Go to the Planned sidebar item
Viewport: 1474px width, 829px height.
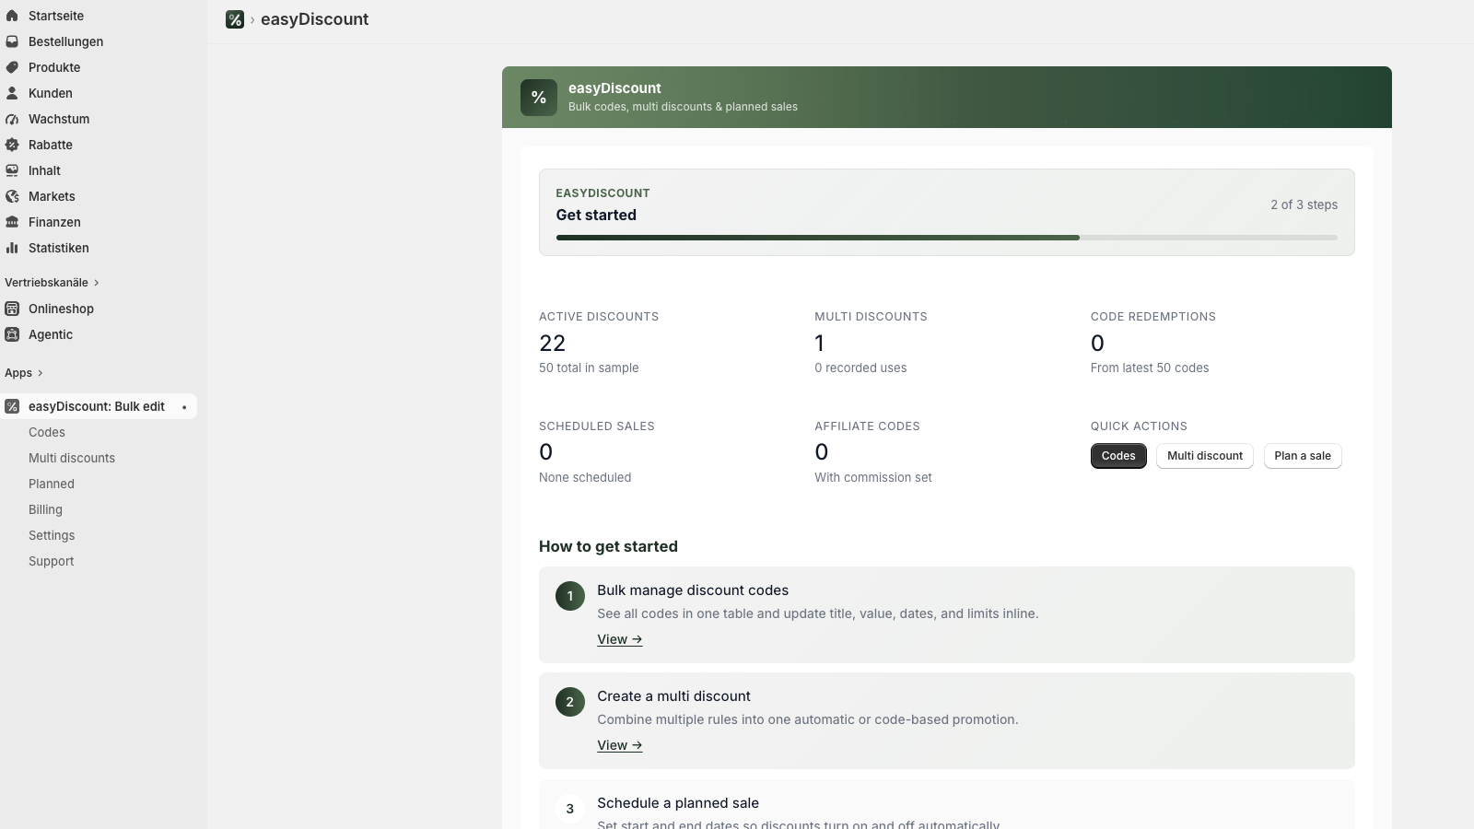coord(52,484)
